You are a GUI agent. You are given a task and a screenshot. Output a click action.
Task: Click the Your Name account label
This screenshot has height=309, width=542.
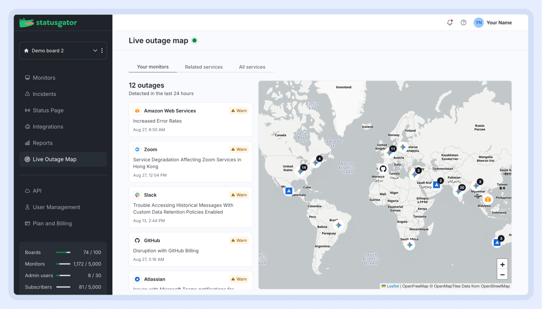click(x=499, y=23)
